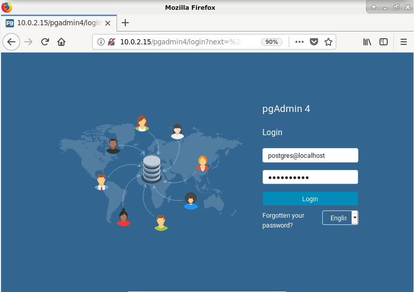Go to the Firefox home page
Image resolution: width=414 pixels, height=292 pixels.
coord(61,42)
